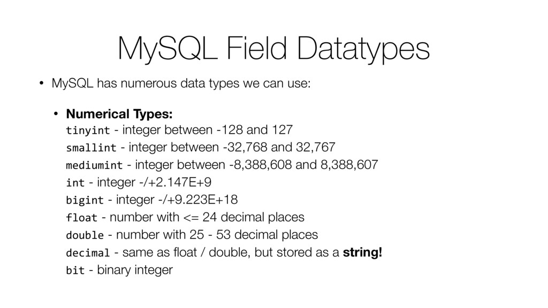The width and height of the screenshot is (548, 308).
Task: Click the float keyword
Action: coord(82,218)
